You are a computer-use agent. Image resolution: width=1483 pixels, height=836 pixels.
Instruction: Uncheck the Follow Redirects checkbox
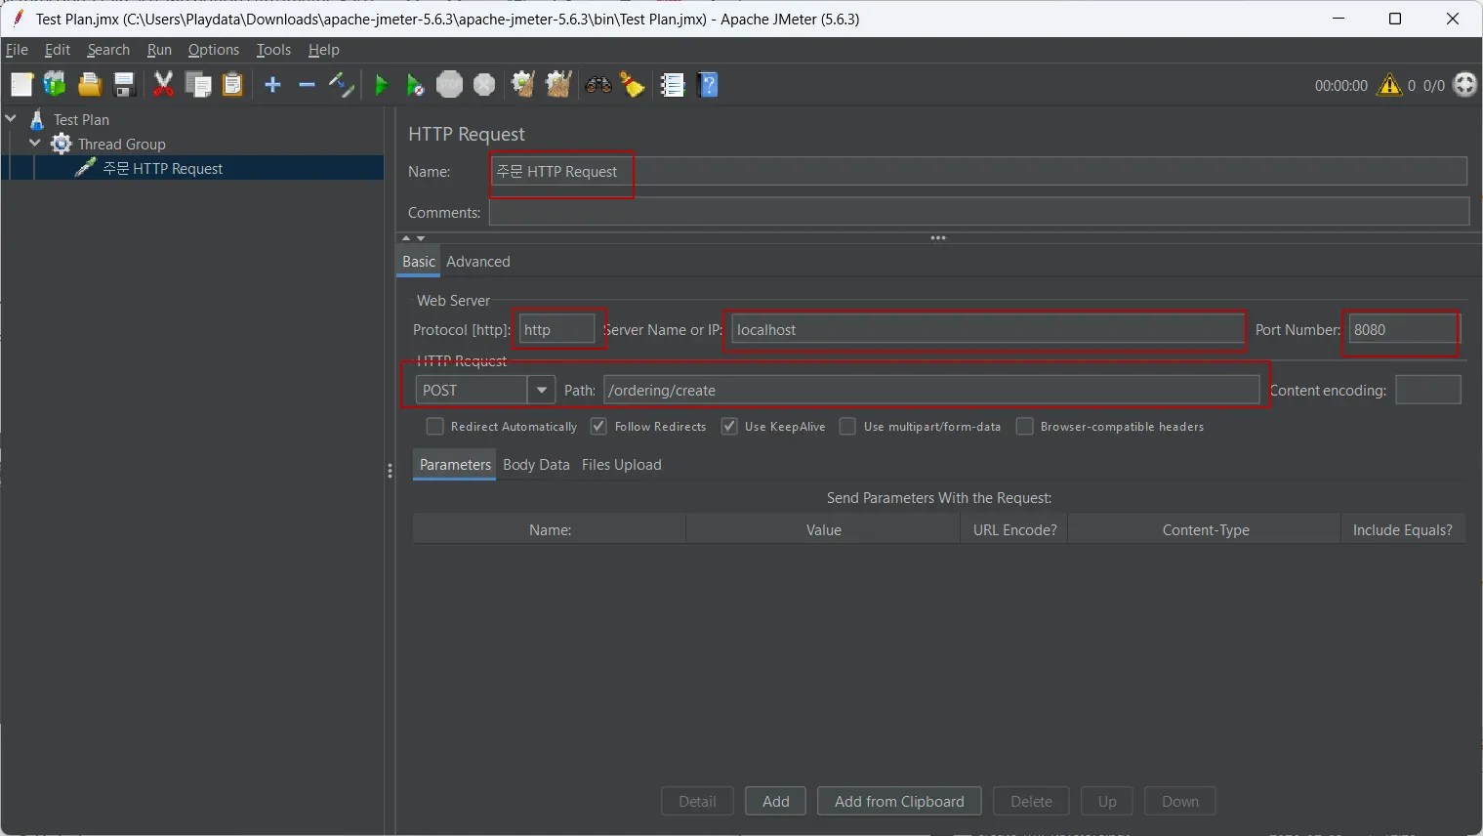pyautogui.click(x=599, y=427)
